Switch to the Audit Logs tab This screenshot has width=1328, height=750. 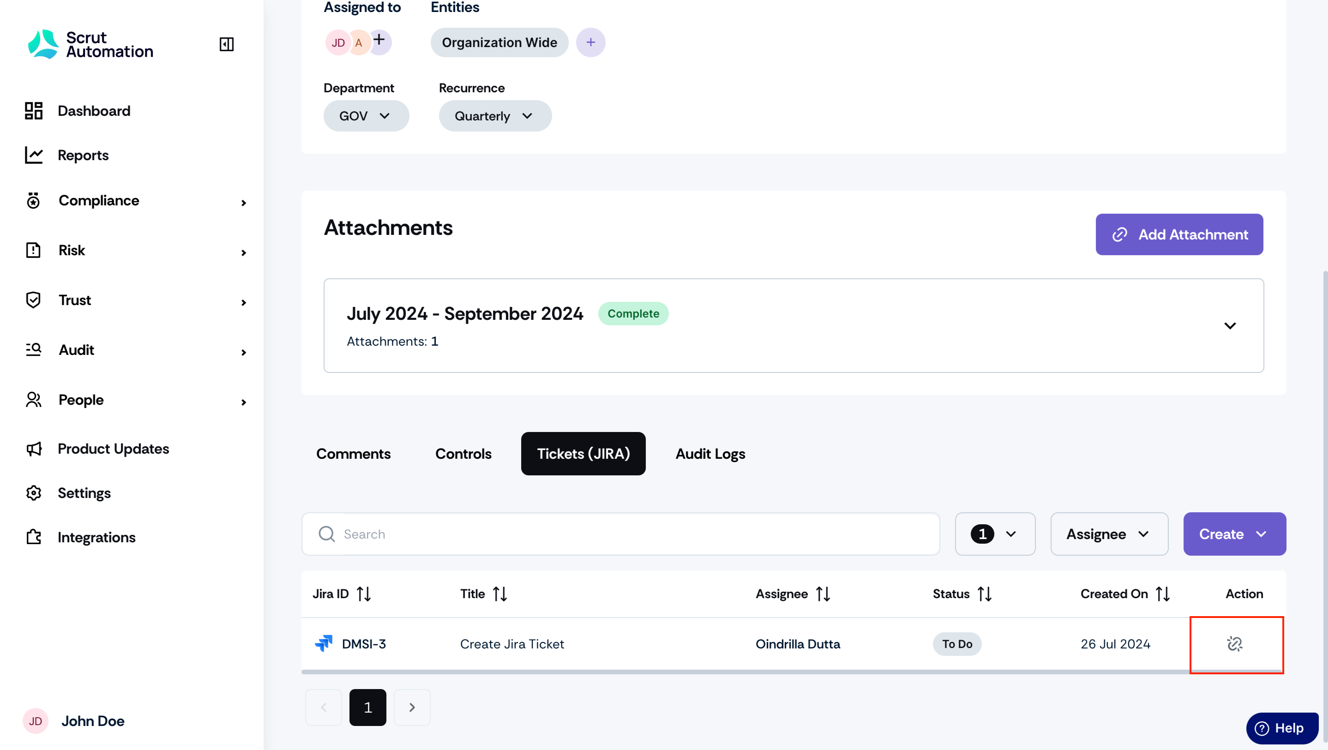pos(710,454)
